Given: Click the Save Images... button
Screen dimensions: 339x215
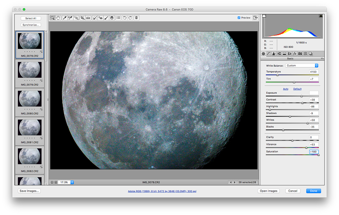Looking at the screenshot, I should pos(29,191).
